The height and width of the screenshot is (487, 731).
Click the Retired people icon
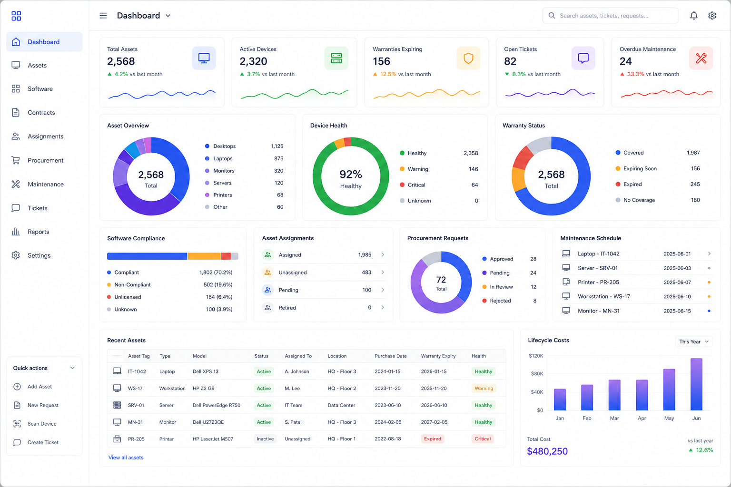tap(268, 308)
